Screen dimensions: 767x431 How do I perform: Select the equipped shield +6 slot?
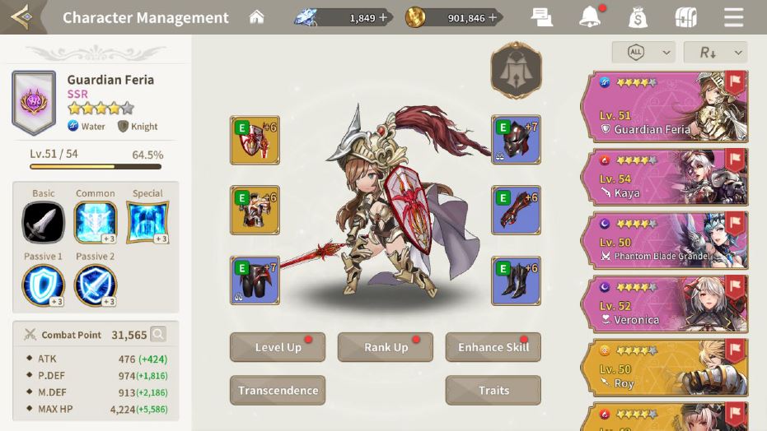coord(255,140)
